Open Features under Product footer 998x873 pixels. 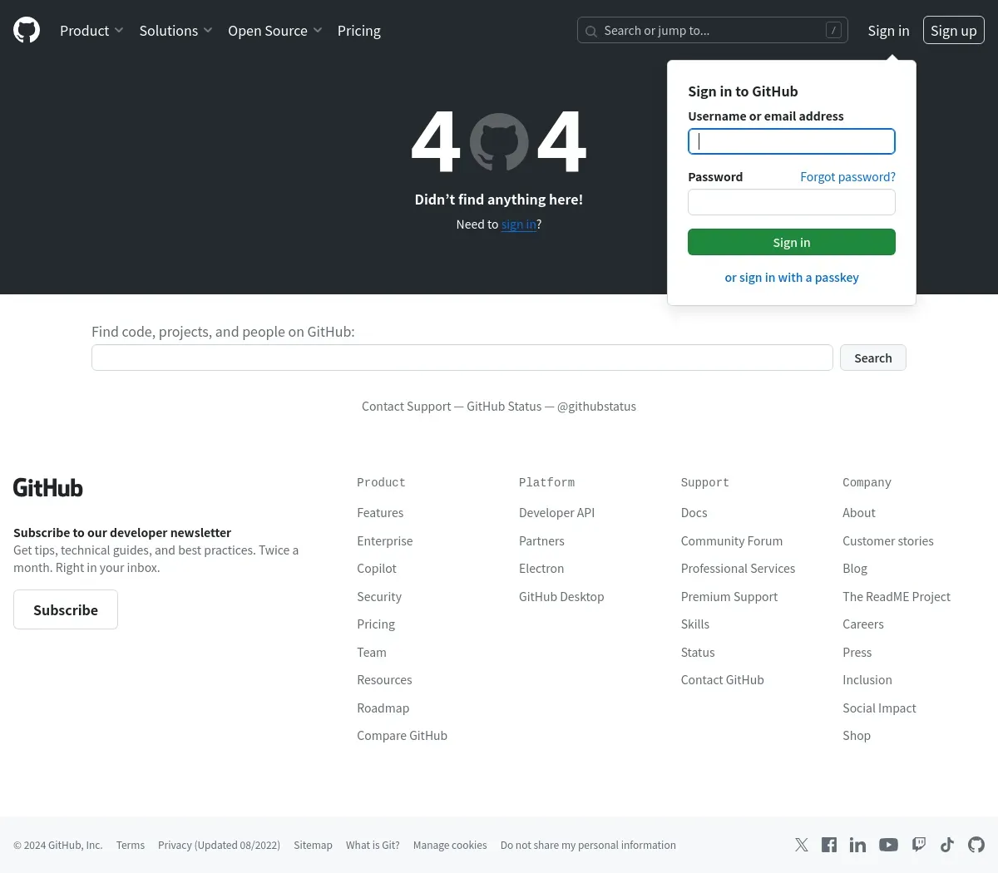[380, 513]
